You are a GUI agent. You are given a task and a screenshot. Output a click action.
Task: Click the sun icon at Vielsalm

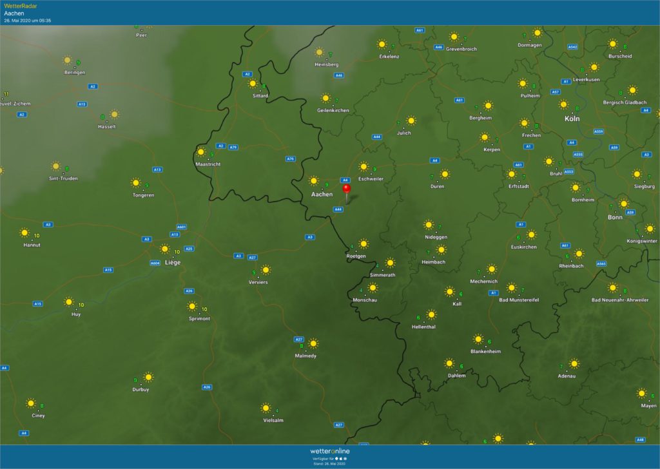(266, 408)
